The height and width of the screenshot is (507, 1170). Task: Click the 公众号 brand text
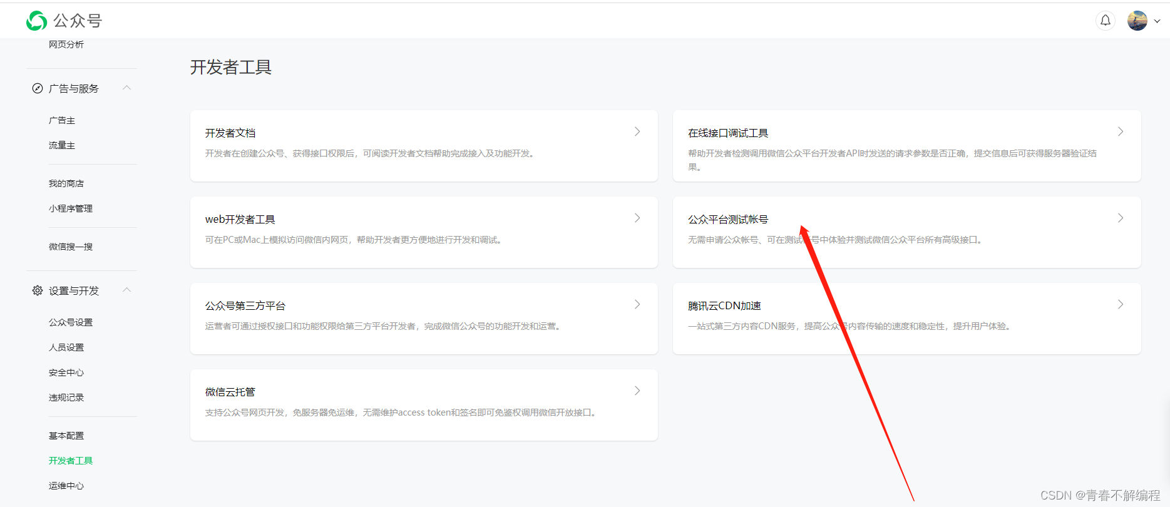coord(78,21)
